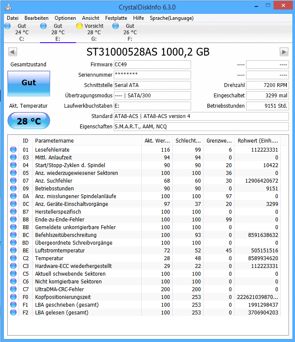
Task: Click status icon of Geräte-Einschaltvorgänge row
Action: coord(13,204)
